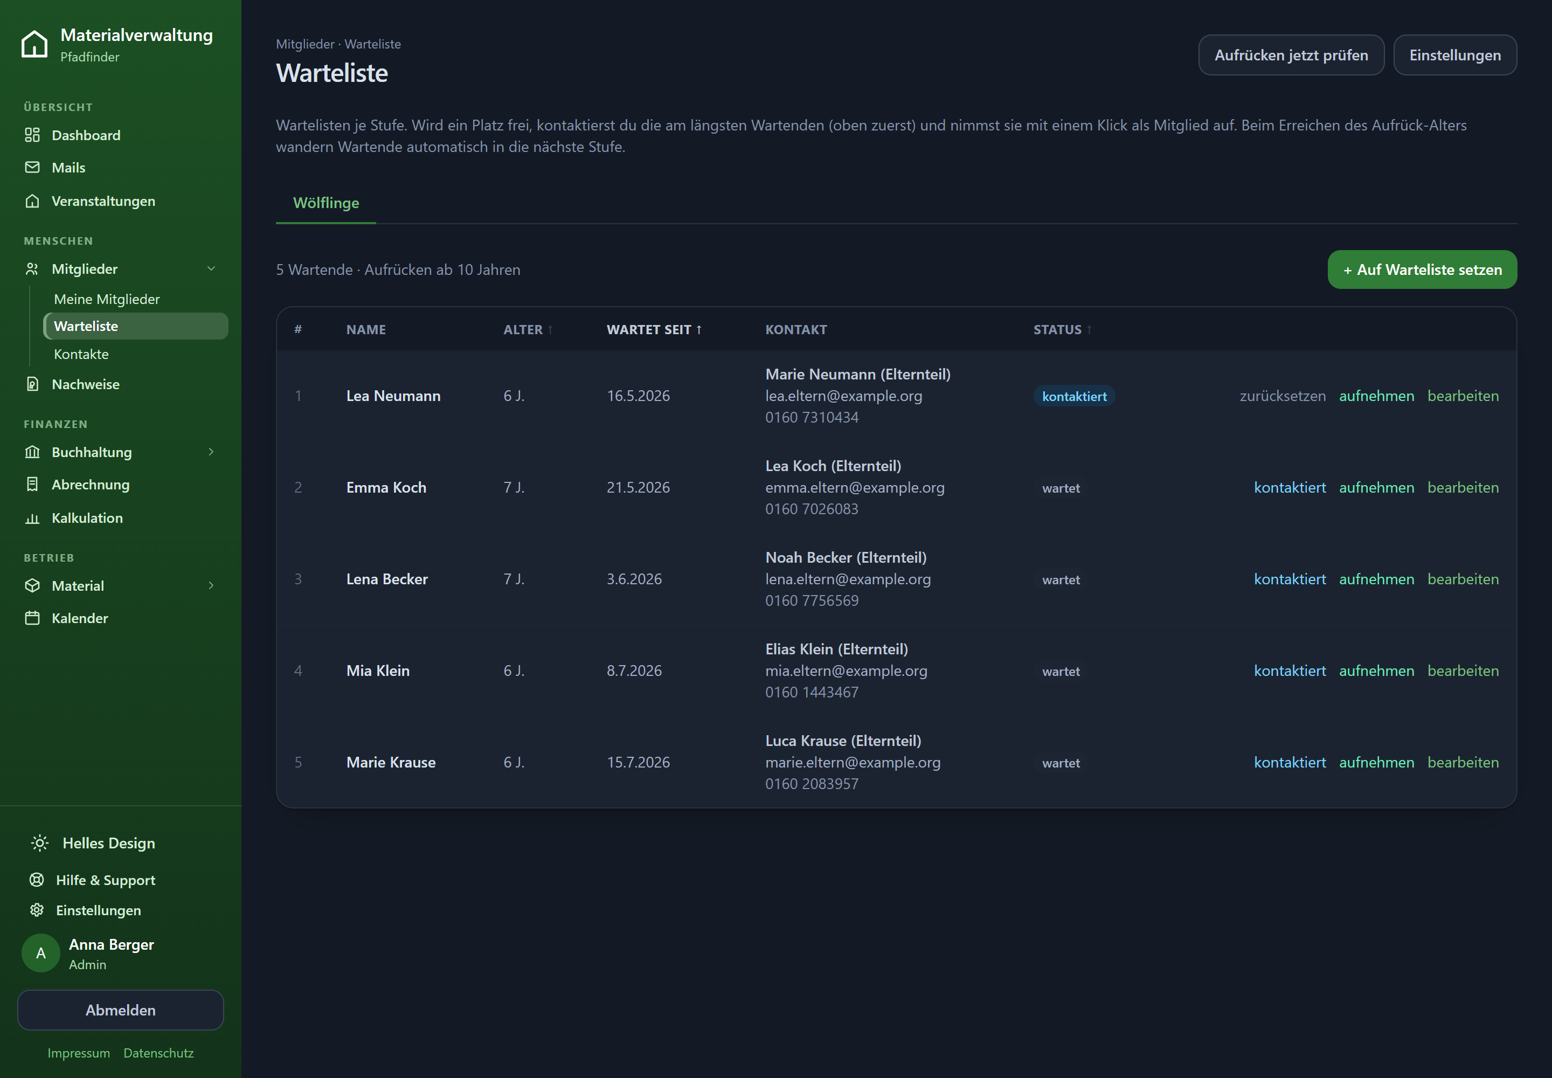
Task: Click phone number 0160 7756569
Action: 812,600
